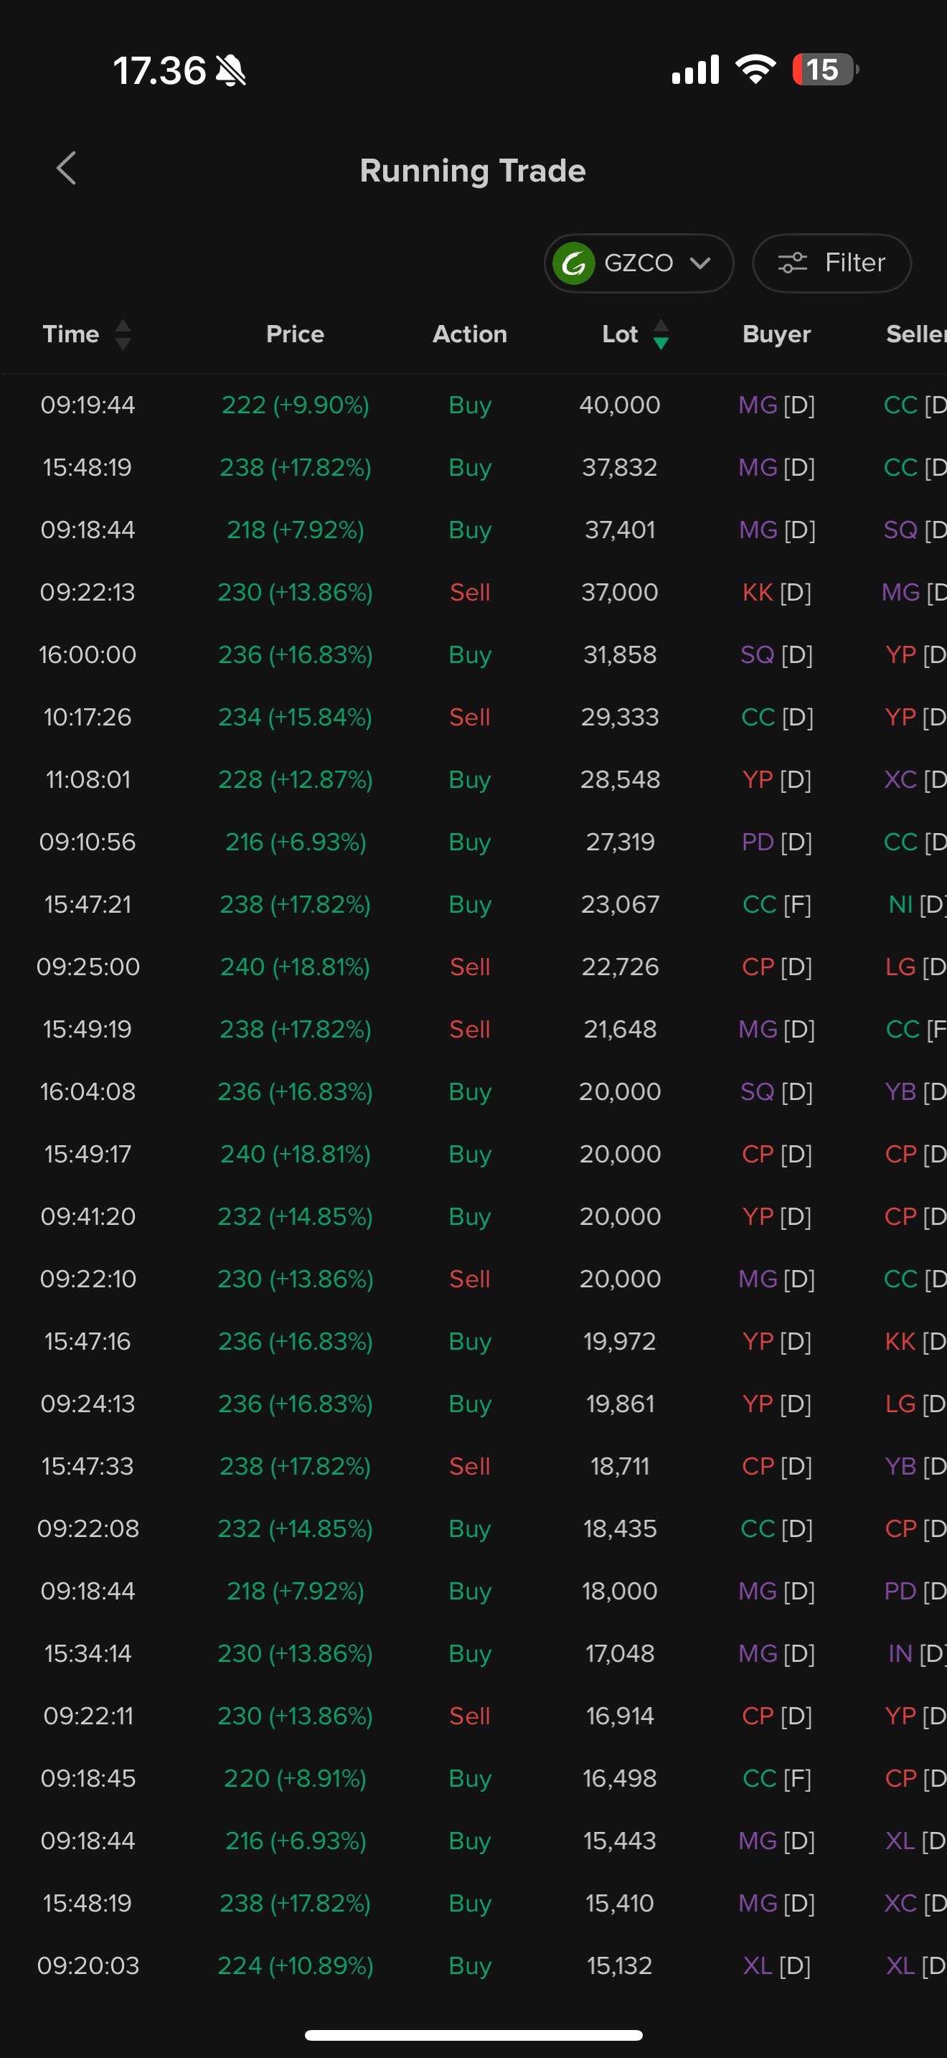Tap the battery indicator in status bar

tap(824, 70)
